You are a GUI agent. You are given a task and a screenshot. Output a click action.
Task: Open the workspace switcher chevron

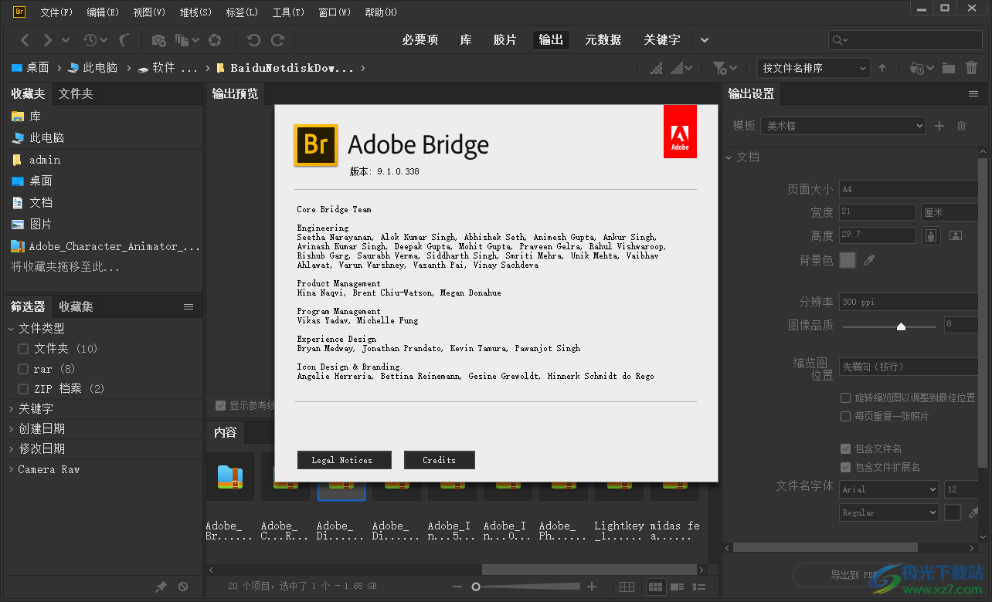tap(704, 40)
